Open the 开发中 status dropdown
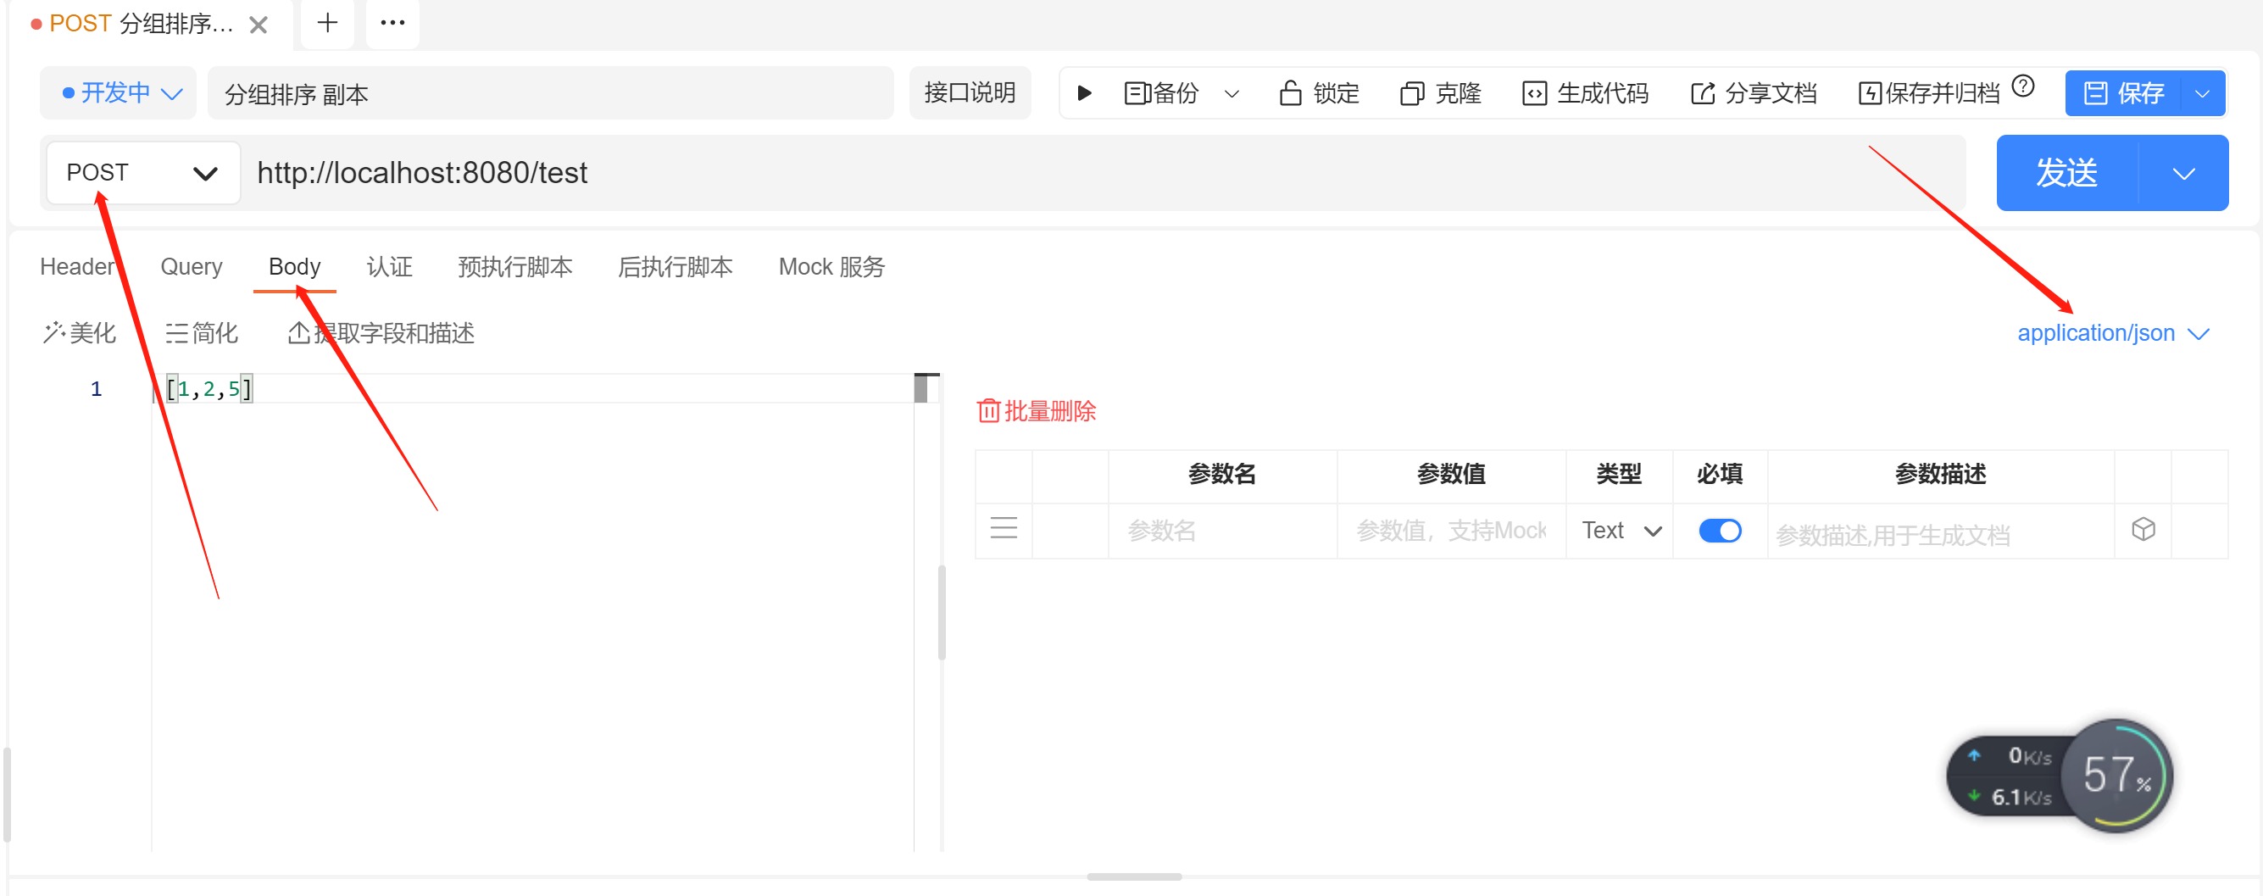 pos(119,93)
